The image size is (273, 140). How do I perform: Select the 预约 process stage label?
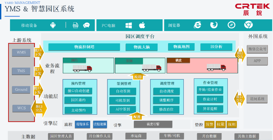point(74,60)
